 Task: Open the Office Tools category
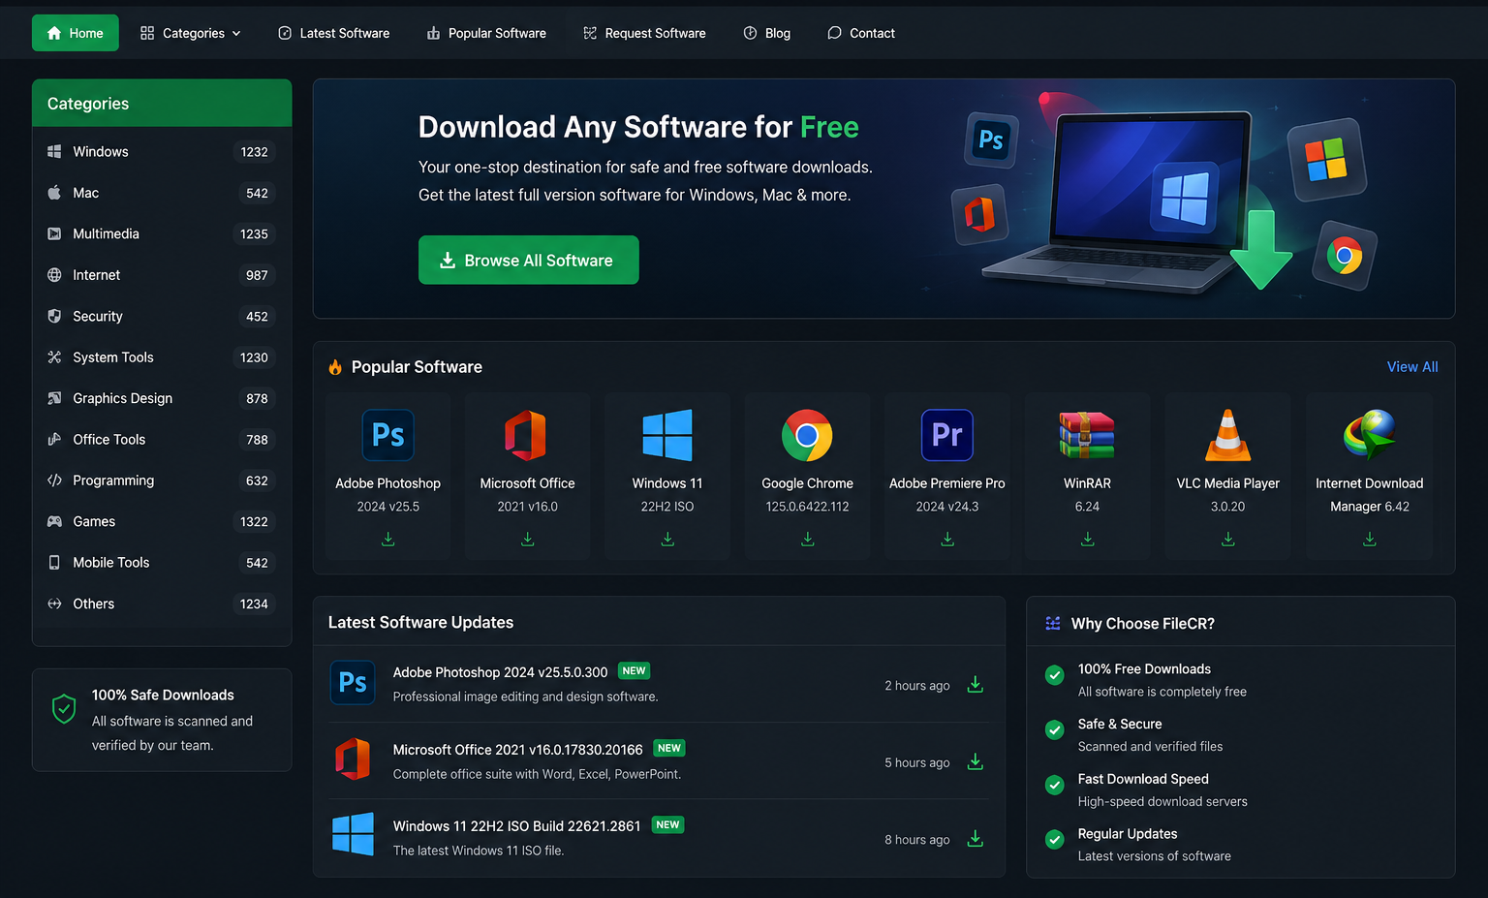(x=162, y=440)
